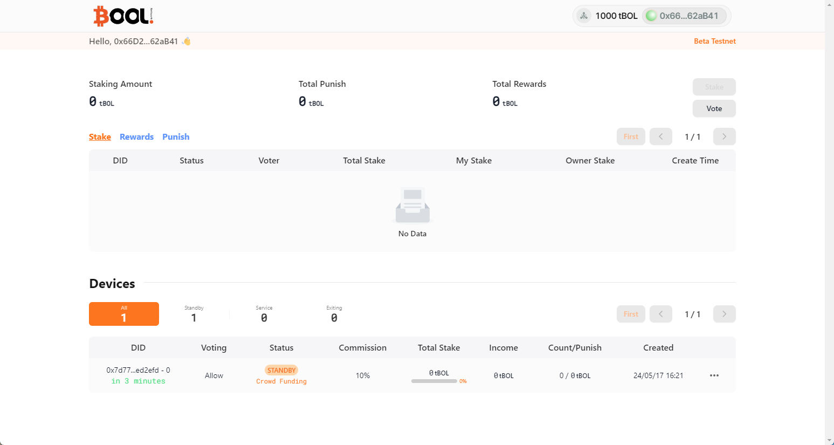Click device DID 0x7d77...ed2efd - 0

point(138,370)
